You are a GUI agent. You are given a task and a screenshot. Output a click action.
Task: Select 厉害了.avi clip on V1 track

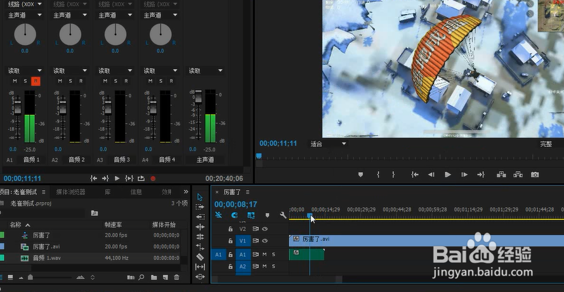426,241
